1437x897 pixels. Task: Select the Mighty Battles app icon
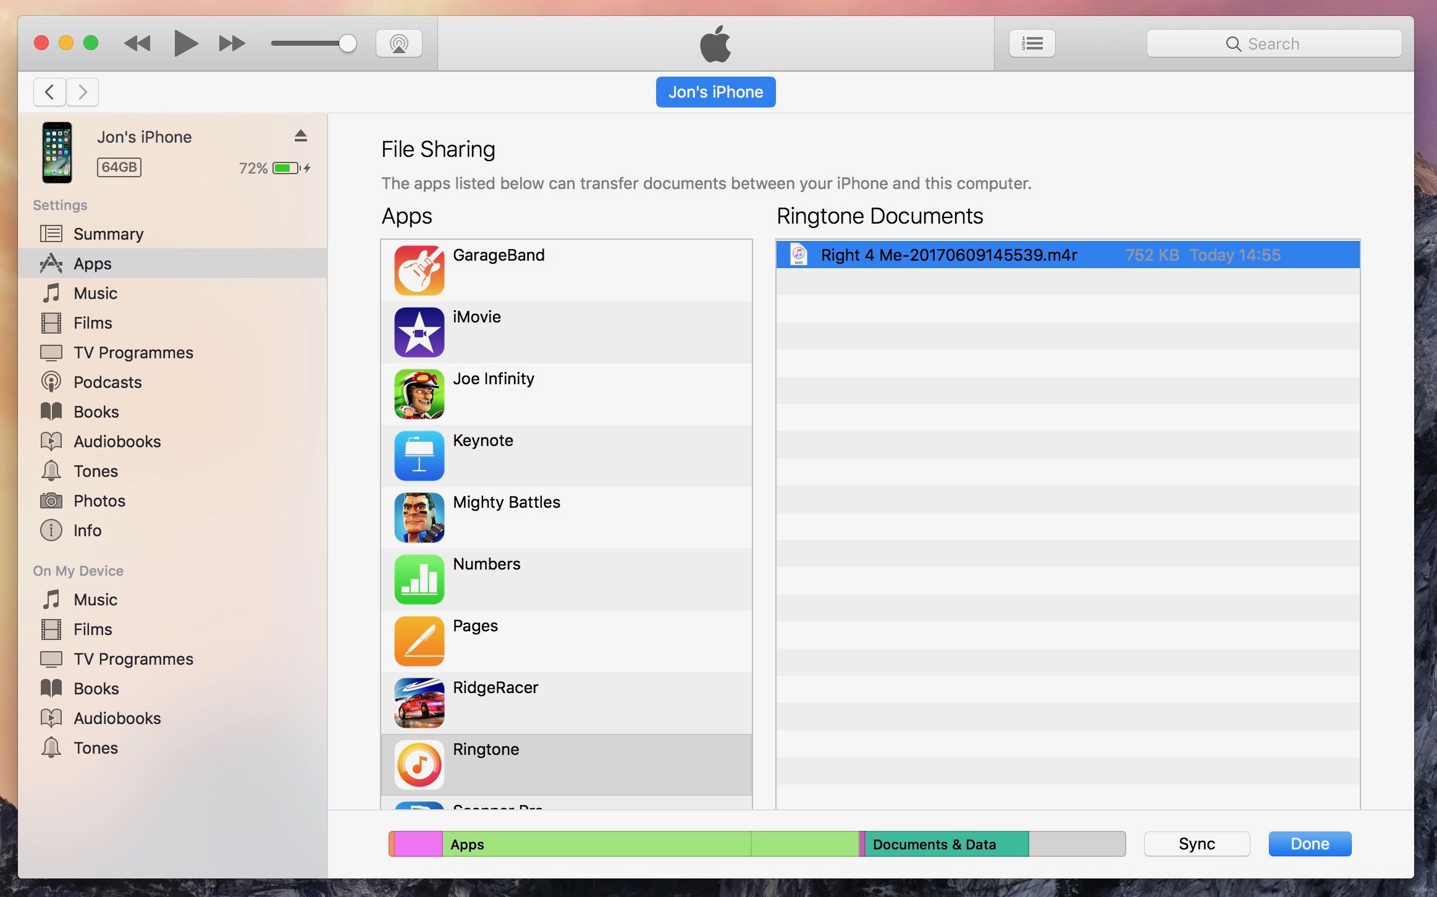coord(419,518)
